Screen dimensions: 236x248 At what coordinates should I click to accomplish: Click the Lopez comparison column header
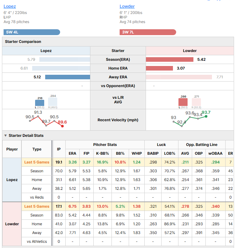point(46,51)
